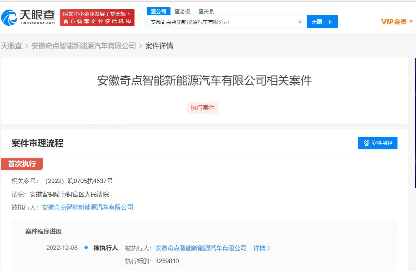Select the court name 安徽省铜陵市铜官区人民法院
Image resolution: width=416 pixels, height=271 pixels.
[69, 194]
